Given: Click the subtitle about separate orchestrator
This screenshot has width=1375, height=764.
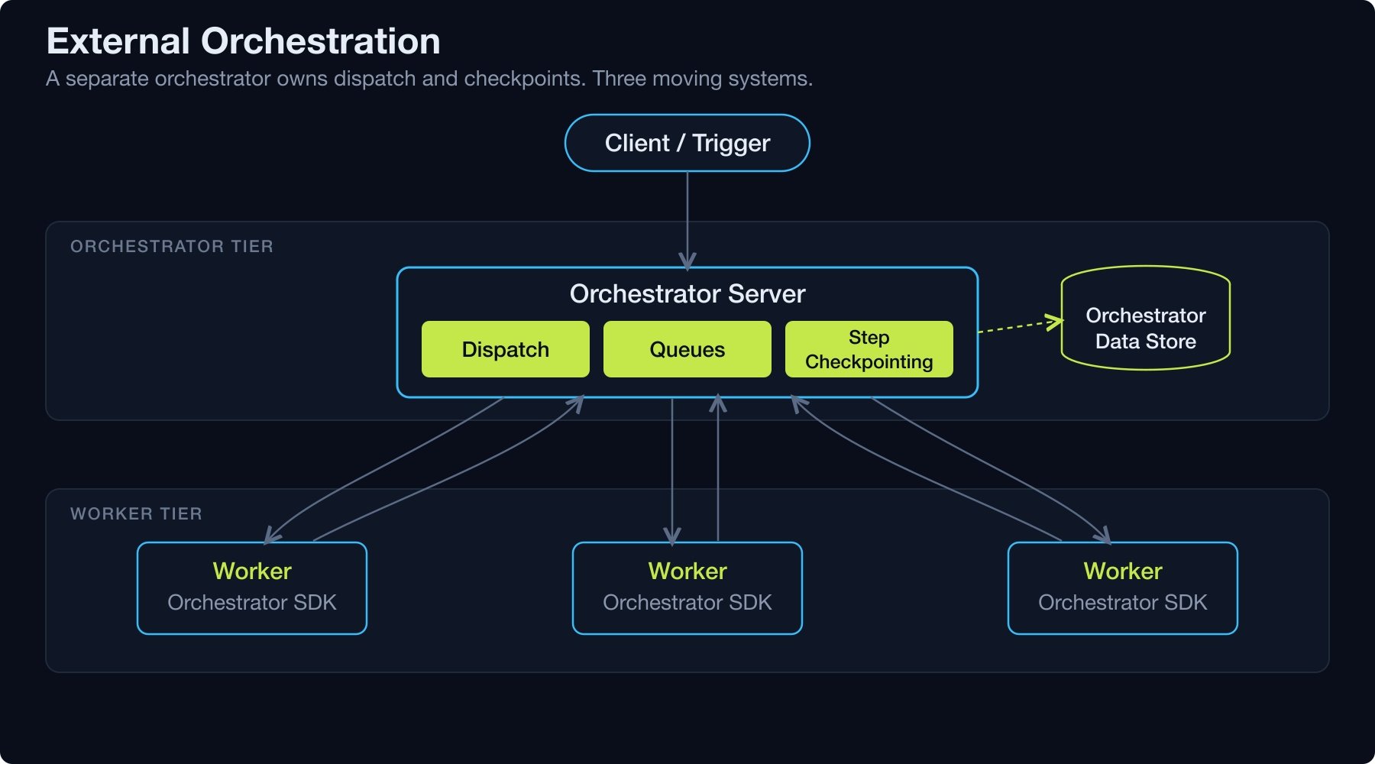Looking at the screenshot, I should [x=429, y=79].
